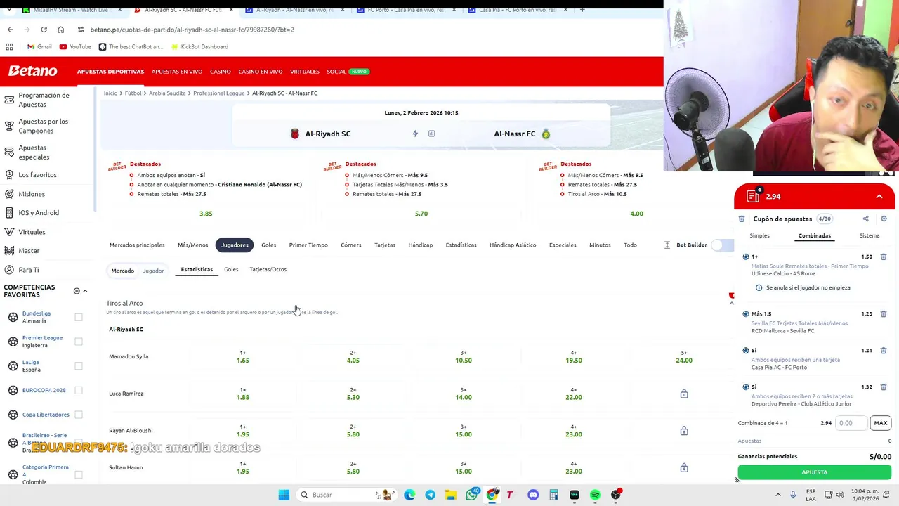The height and width of the screenshot is (506, 899).
Task: Open Misiones in sidebar
Action: (x=32, y=194)
